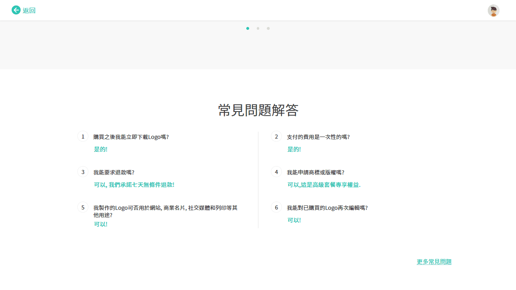Click the green answer about seven-day refund promise
Screen dimensions: 516x290
click(x=134, y=184)
